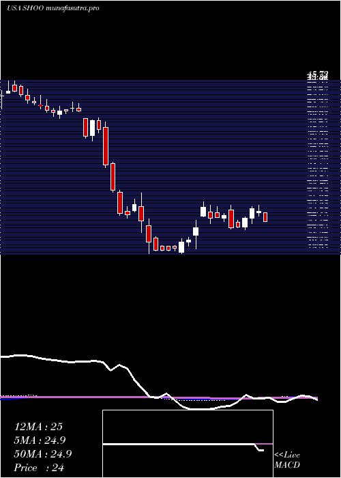Click inside the Live MACD inset chart box
The width and height of the screenshot is (341, 478).
(188, 444)
